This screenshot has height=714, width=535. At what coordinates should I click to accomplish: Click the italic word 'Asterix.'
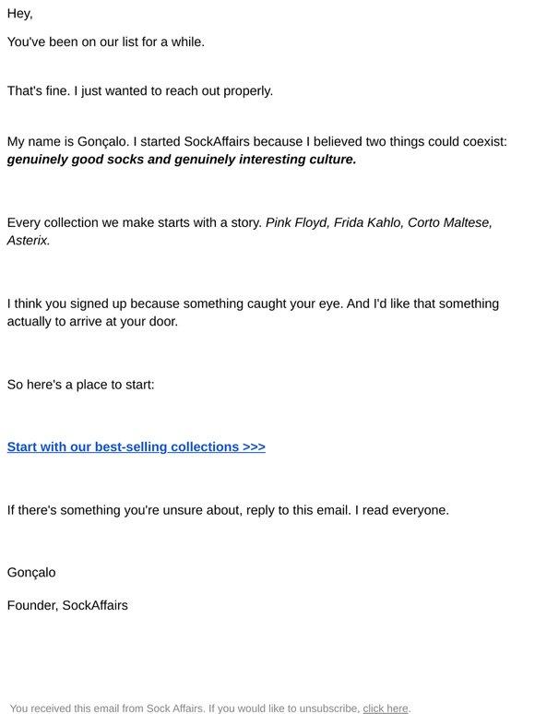[x=29, y=241]
